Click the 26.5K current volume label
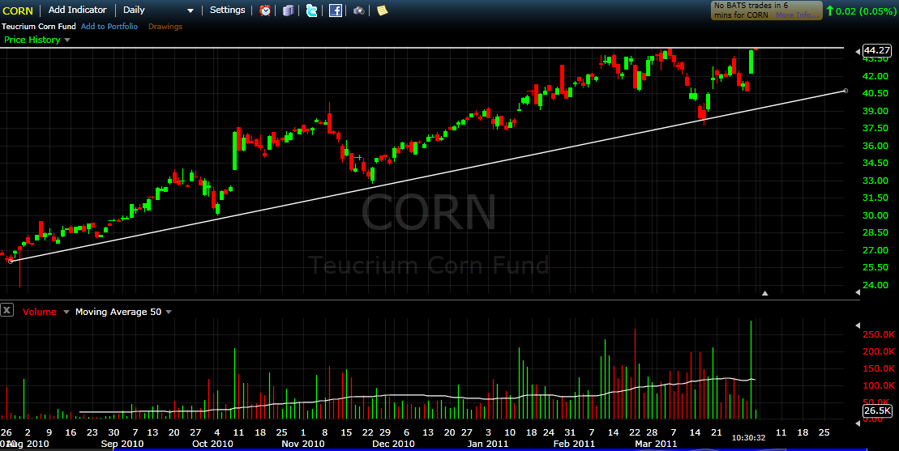Viewport: 899px width, 451px height. click(x=877, y=411)
